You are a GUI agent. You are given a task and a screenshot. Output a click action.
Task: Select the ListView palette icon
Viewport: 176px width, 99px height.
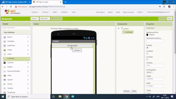point(5,63)
